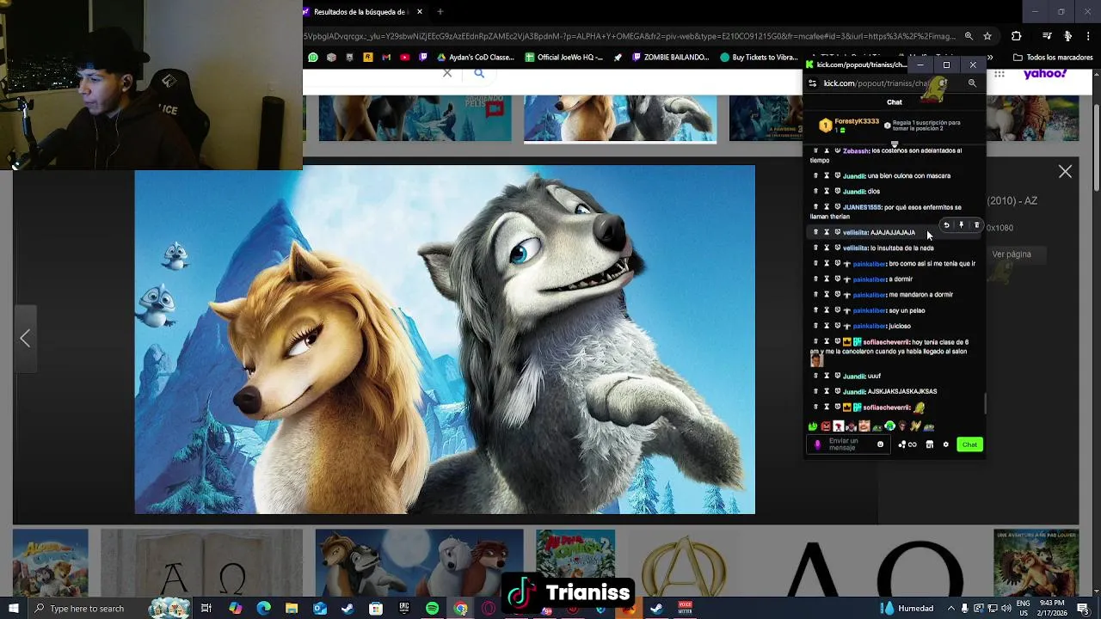Close the large image preview

(1065, 172)
